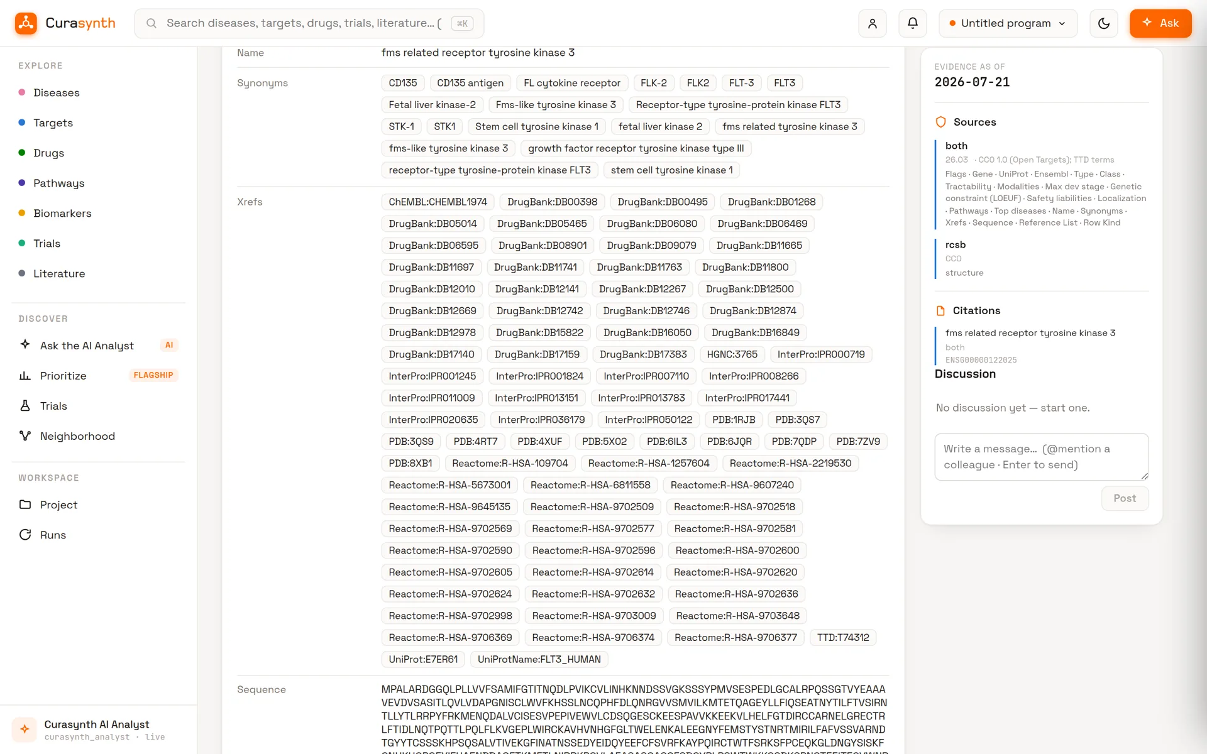Click the PDB:8XB1 xref chip
This screenshot has height=754, width=1207.
[411, 463]
